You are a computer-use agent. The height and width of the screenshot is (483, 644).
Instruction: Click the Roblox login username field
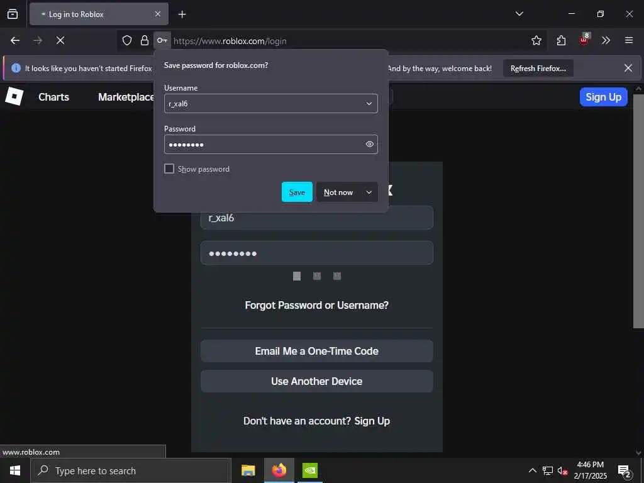pyautogui.click(x=317, y=218)
